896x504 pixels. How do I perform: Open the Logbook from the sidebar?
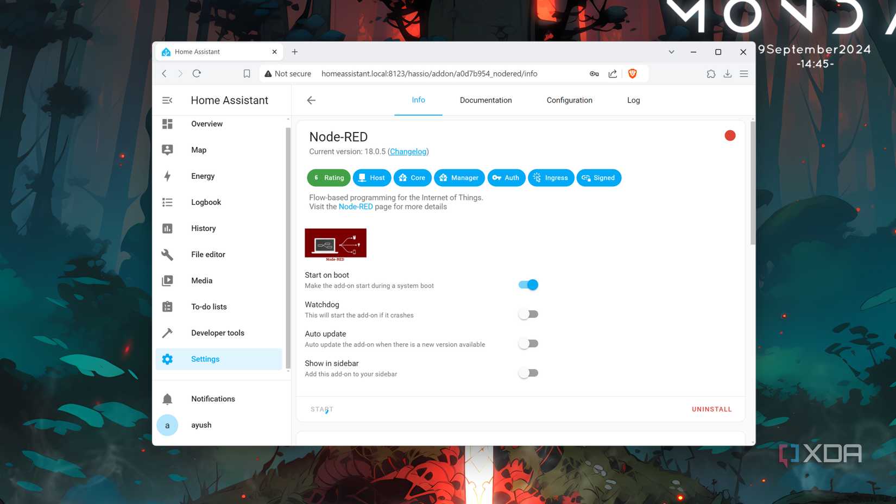coord(167,202)
